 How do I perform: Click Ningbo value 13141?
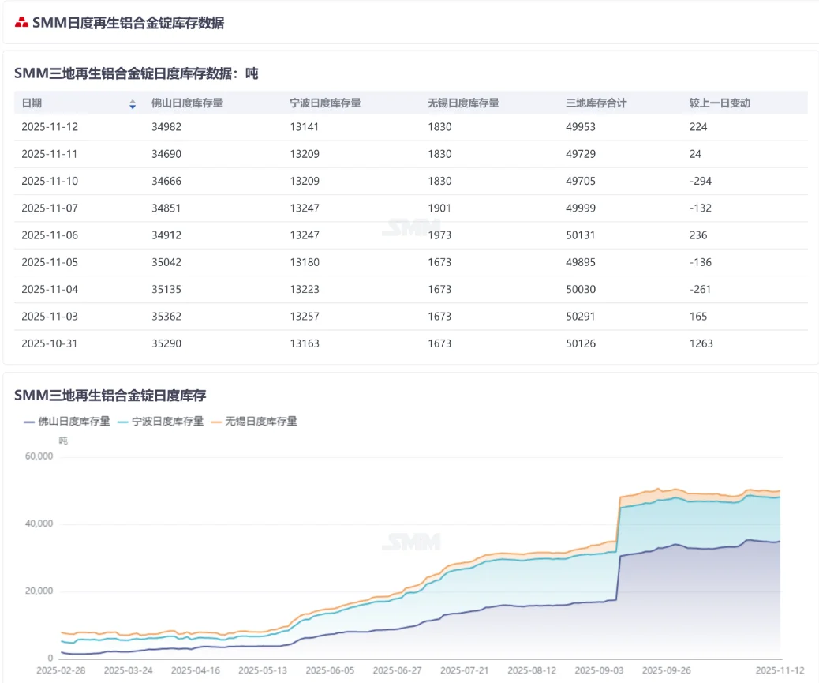click(x=305, y=127)
